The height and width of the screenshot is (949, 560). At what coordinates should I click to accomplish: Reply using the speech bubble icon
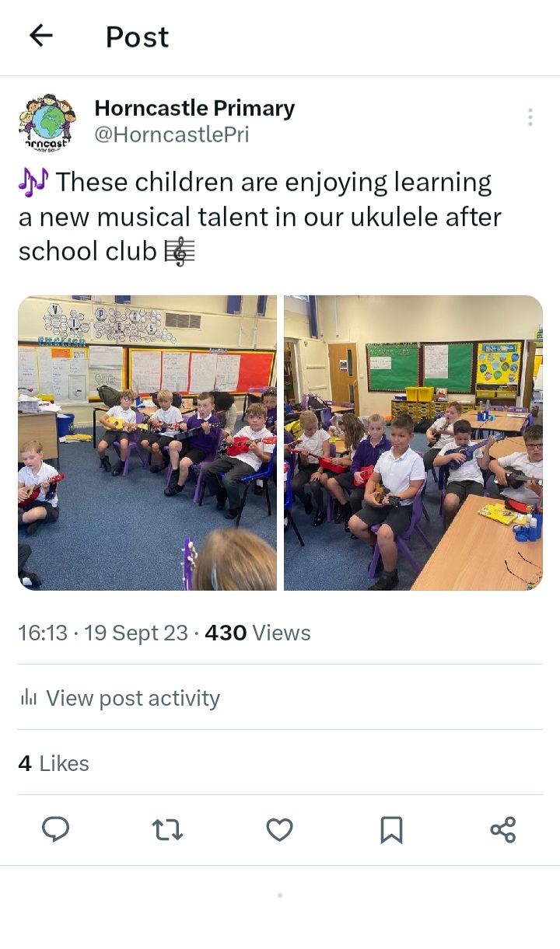55,829
